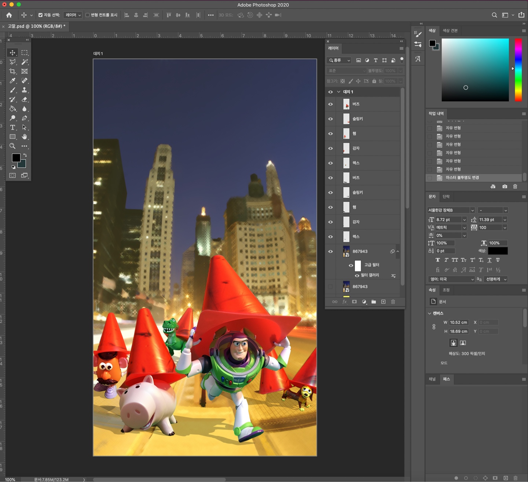Toggle faux bold in 문자 panel
Image resolution: width=528 pixels, height=482 pixels.
point(437,260)
